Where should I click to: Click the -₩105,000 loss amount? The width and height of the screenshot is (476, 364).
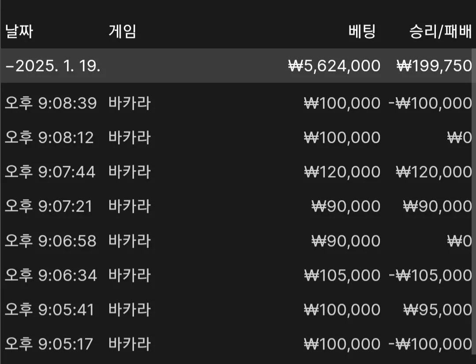point(430,275)
